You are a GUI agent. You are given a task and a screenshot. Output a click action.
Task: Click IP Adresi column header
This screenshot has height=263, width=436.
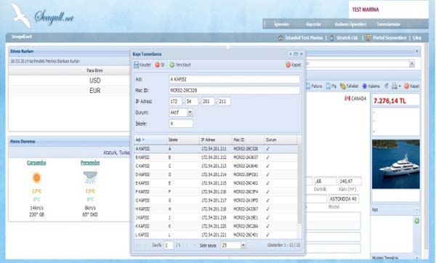(x=216, y=139)
